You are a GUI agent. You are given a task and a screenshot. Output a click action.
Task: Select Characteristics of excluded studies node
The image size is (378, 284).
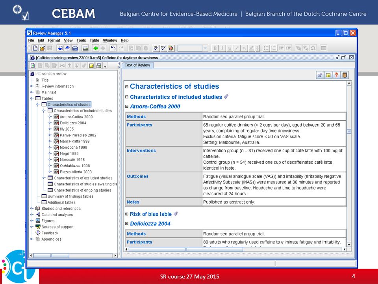click(83, 178)
